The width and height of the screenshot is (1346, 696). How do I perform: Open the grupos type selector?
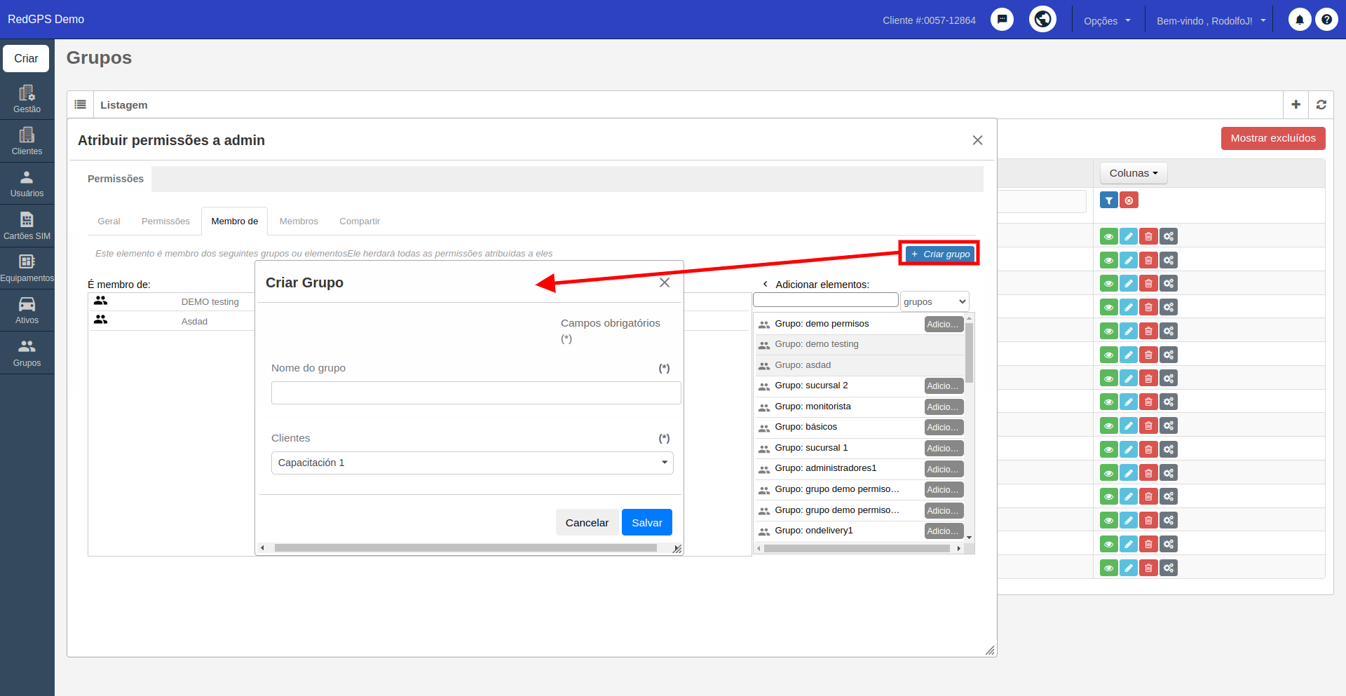tap(934, 301)
